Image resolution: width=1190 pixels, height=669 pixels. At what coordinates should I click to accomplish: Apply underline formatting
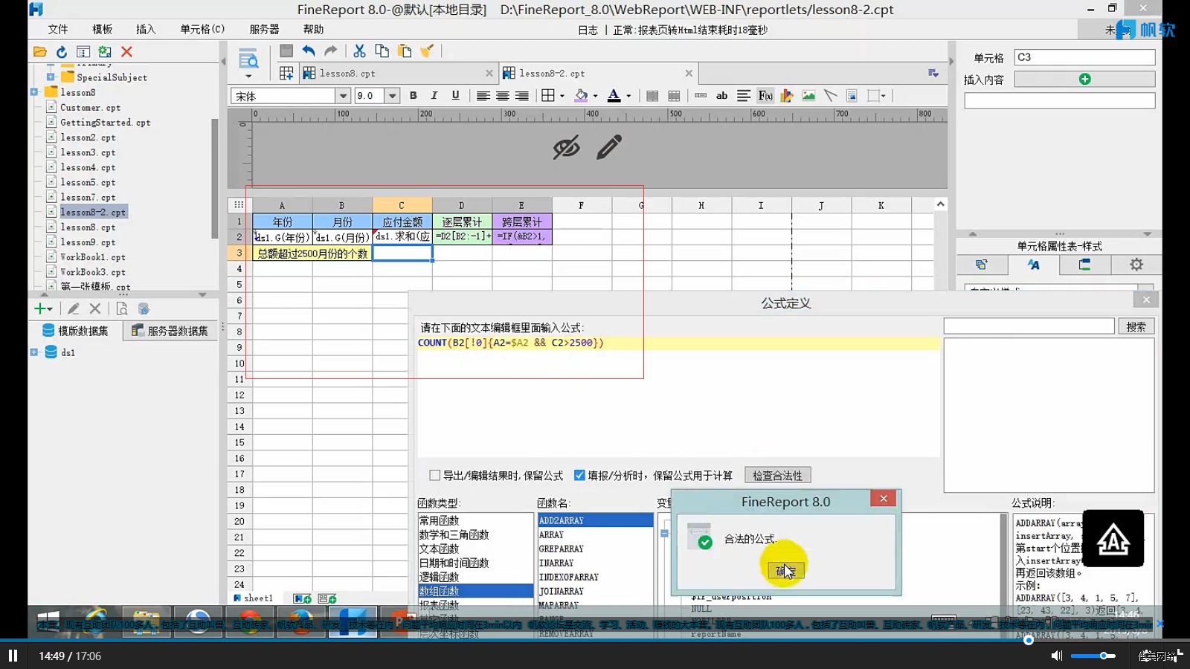click(455, 95)
